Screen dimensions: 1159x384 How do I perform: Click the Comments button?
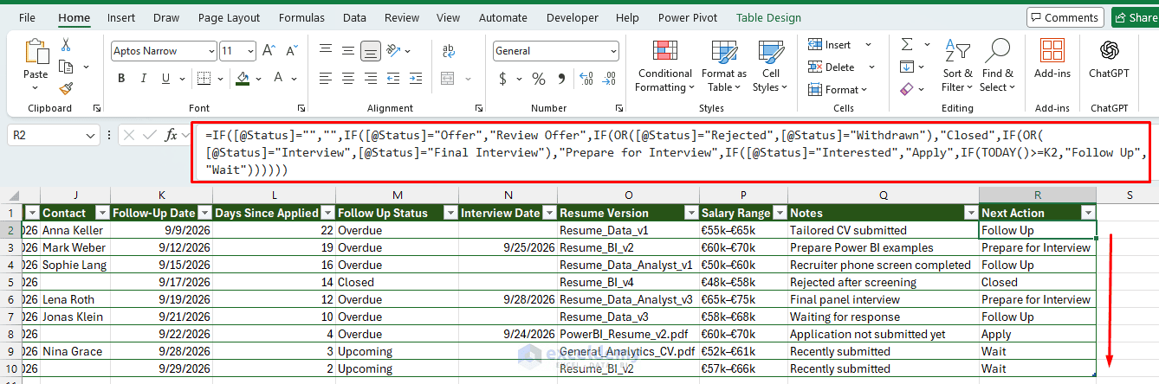tap(1065, 17)
